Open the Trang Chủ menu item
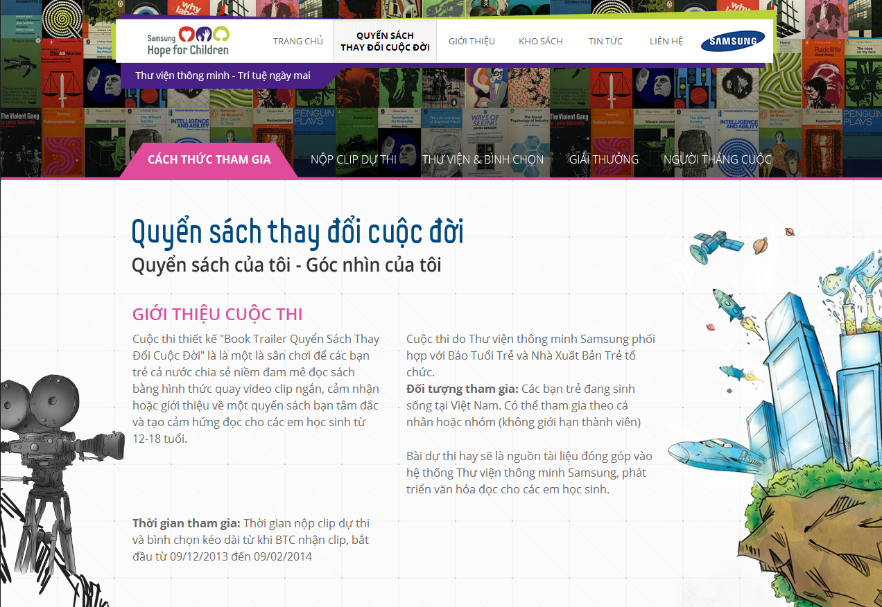The width and height of the screenshot is (882, 607). tap(298, 42)
